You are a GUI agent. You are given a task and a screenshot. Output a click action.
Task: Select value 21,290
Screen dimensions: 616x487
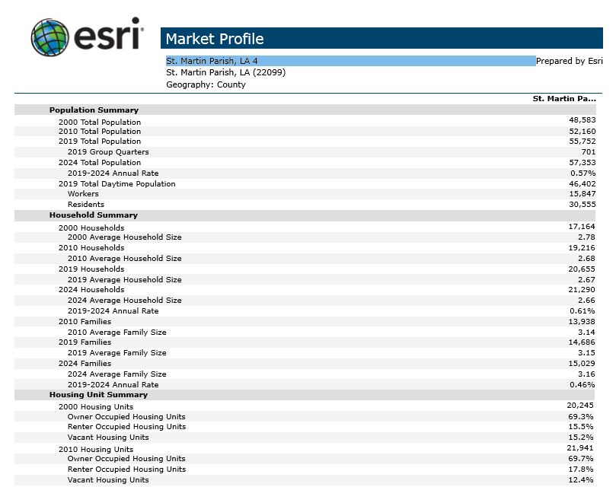pos(582,289)
